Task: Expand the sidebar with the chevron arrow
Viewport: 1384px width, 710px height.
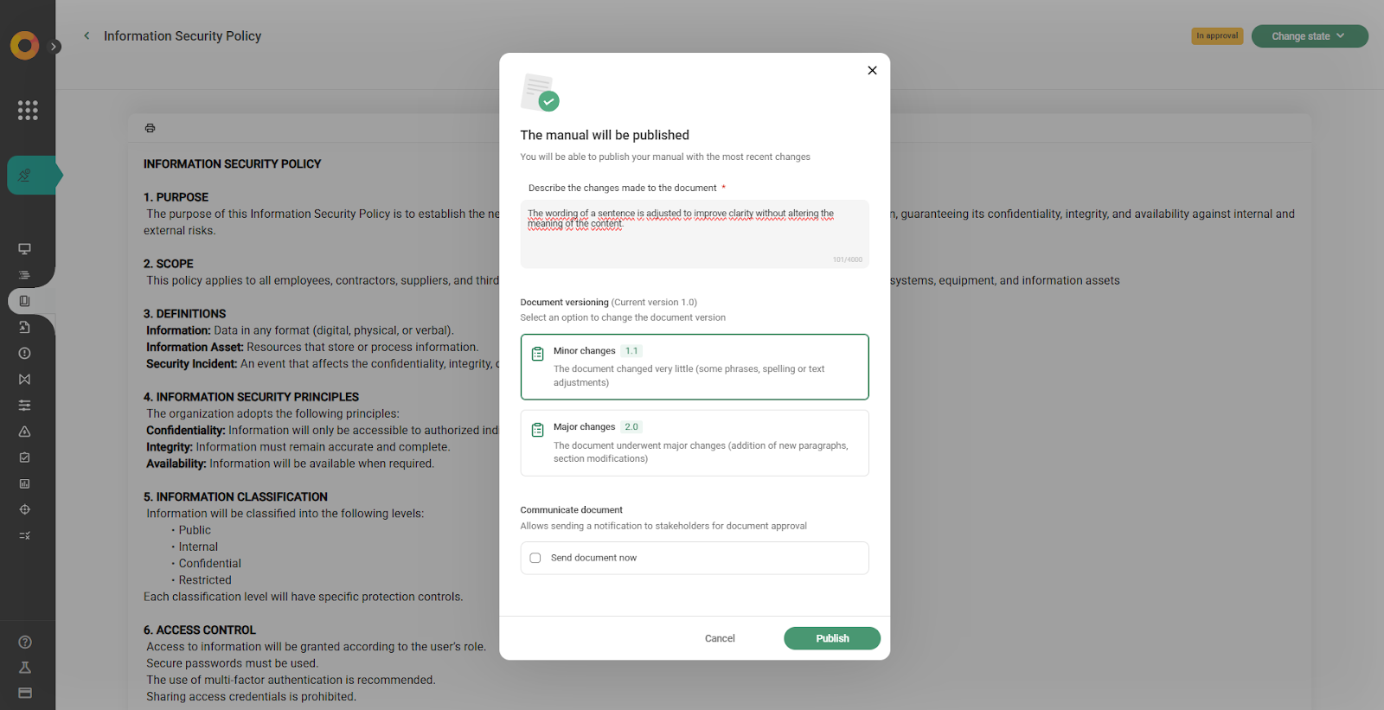Action: pyautogui.click(x=54, y=47)
